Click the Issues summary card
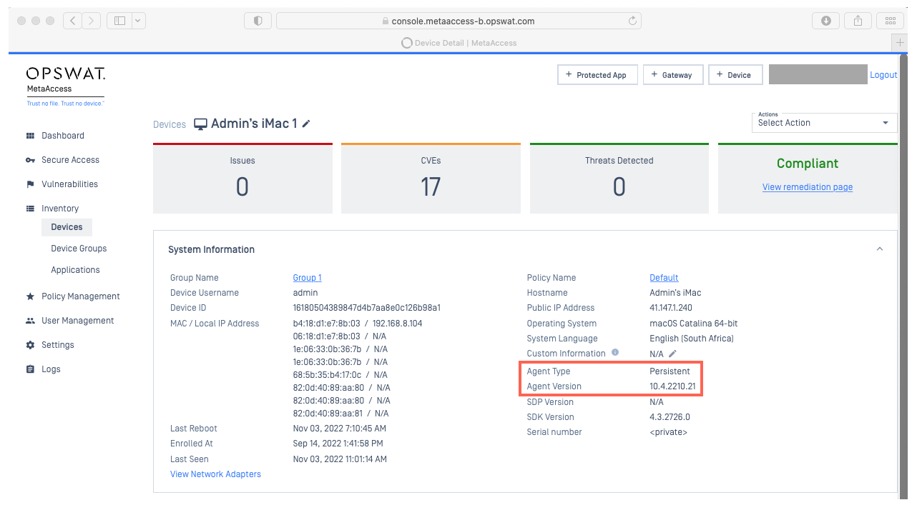The width and height of the screenshot is (912, 505). coord(242,178)
